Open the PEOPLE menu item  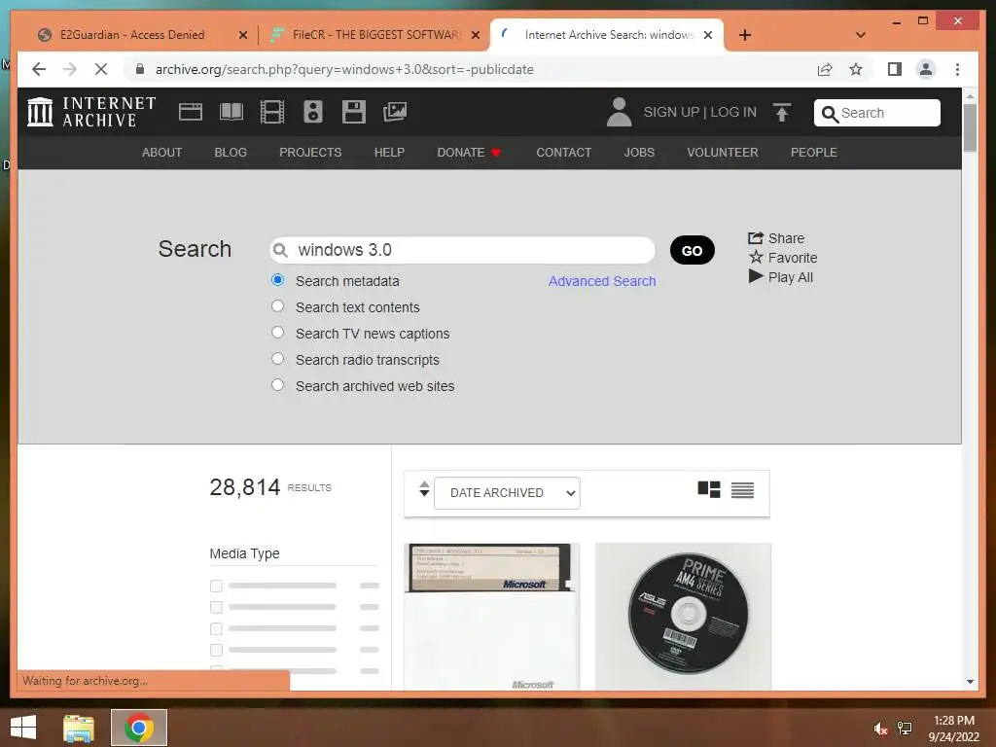pyautogui.click(x=814, y=153)
